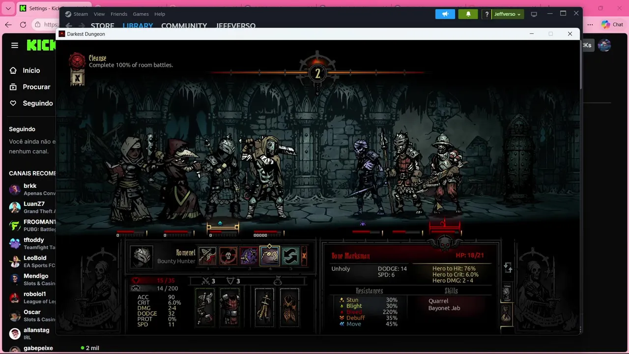Image resolution: width=629 pixels, height=354 pixels.
Task: Open the LuanZ7 recommended channel
Action: pyautogui.click(x=32, y=207)
